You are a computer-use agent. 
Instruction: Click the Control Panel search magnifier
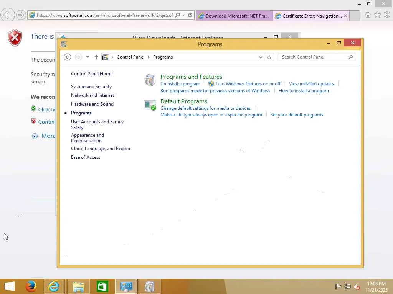click(x=351, y=57)
